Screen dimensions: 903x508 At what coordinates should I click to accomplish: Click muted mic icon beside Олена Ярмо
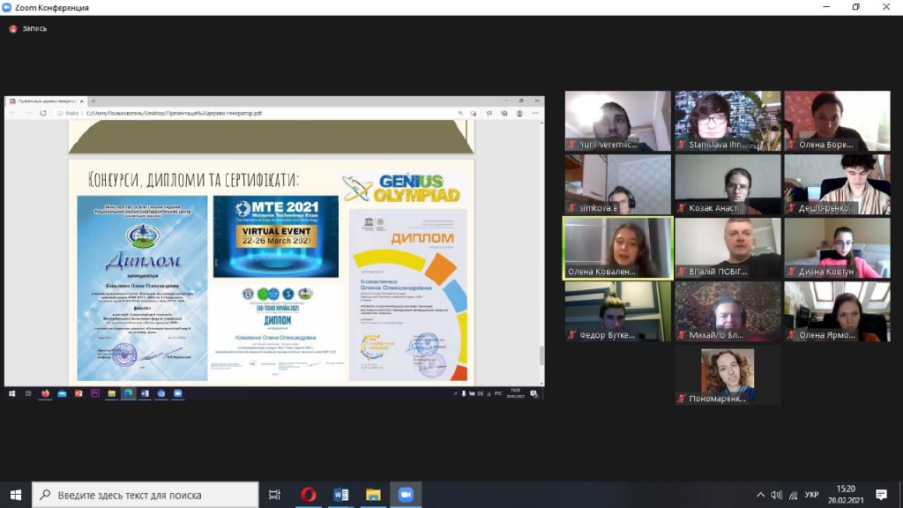tap(792, 334)
